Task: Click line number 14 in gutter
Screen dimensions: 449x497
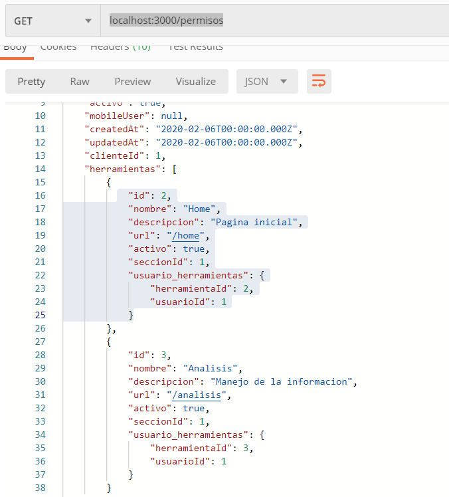Action: (40, 169)
